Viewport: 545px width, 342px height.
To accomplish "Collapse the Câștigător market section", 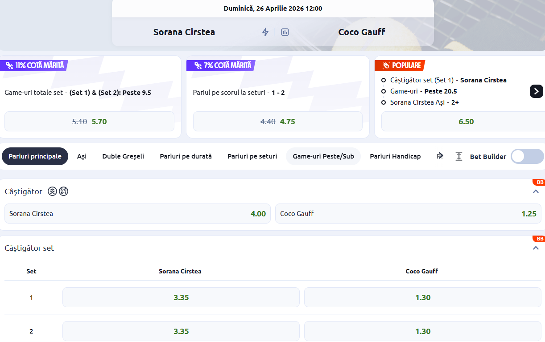I will [536, 191].
